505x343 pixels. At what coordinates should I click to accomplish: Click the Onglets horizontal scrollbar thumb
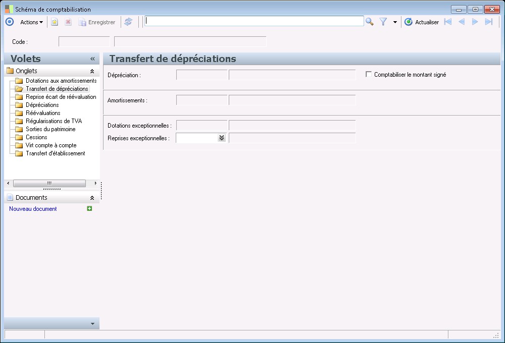(x=49, y=183)
